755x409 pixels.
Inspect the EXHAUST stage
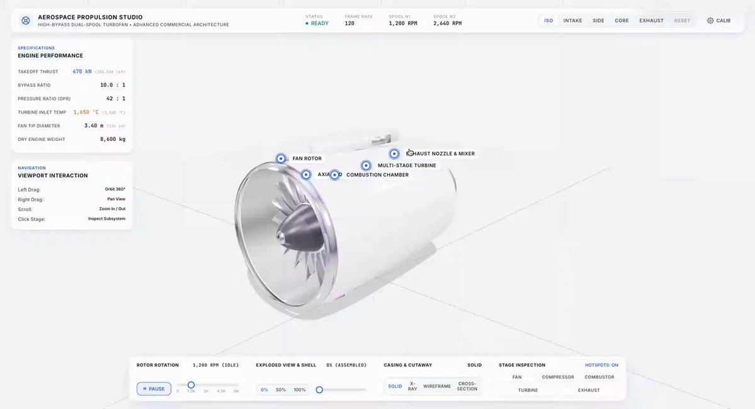tap(588, 390)
